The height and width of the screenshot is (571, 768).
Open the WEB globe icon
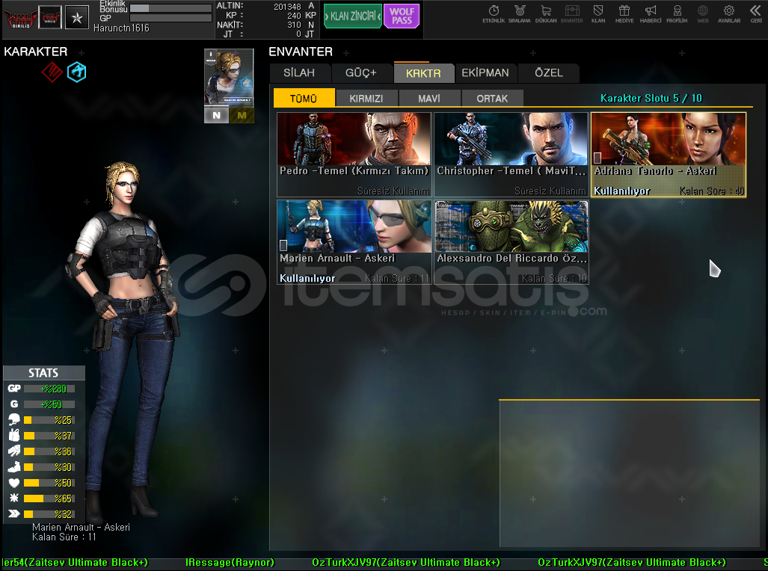tap(703, 13)
